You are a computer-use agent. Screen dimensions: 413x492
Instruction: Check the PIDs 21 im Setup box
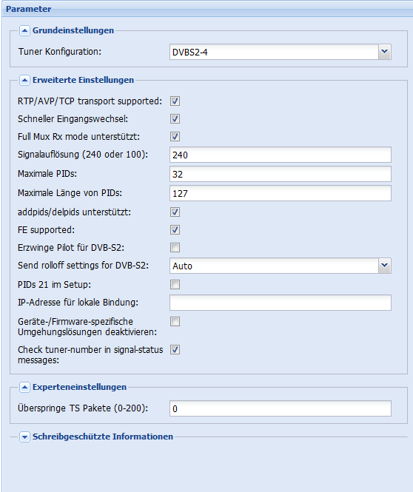pyautogui.click(x=175, y=285)
